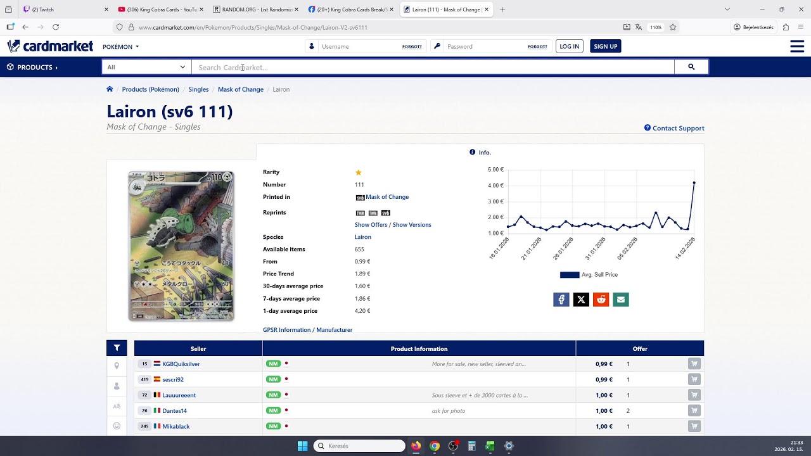Bookmark this page with the star icon
Image resolution: width=811 pixels, height=456 pixels.
coord(673,27)
